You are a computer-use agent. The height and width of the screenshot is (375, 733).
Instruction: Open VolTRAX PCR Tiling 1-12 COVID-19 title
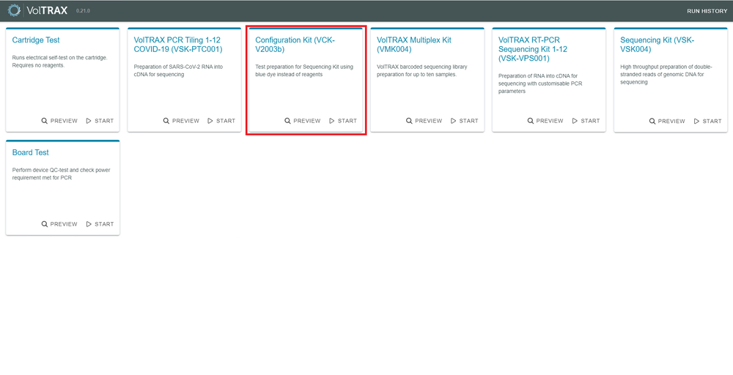pos(178,45)
